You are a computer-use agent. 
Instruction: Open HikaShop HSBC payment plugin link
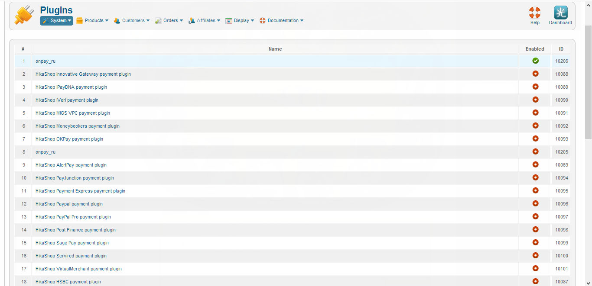[68, 282]
